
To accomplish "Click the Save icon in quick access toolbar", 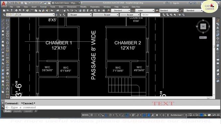I will [14, 3].
